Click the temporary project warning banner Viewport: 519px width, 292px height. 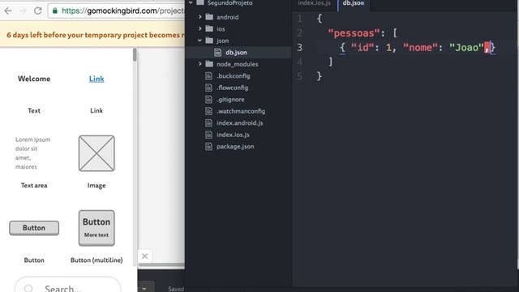pos(92,35)
